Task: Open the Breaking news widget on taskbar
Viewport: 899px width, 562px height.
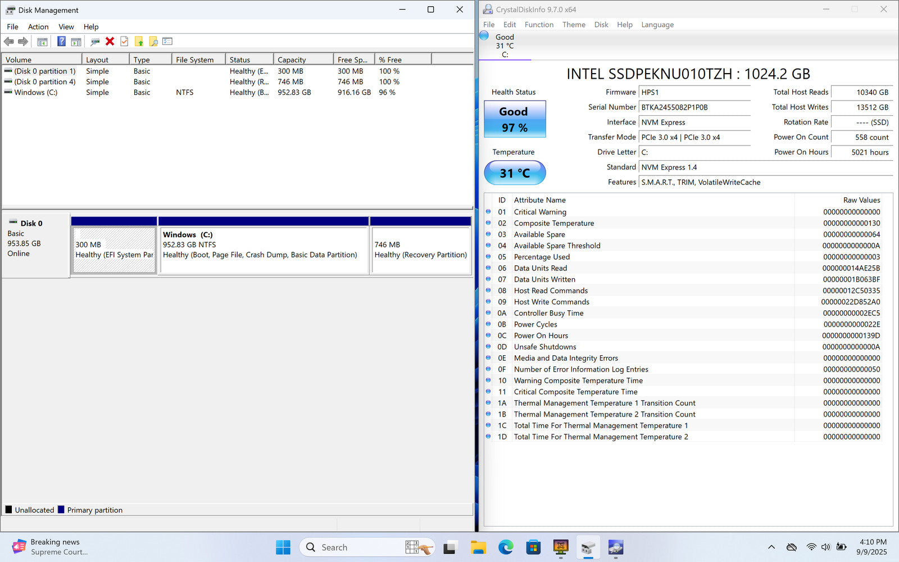Action: point(50,547)
